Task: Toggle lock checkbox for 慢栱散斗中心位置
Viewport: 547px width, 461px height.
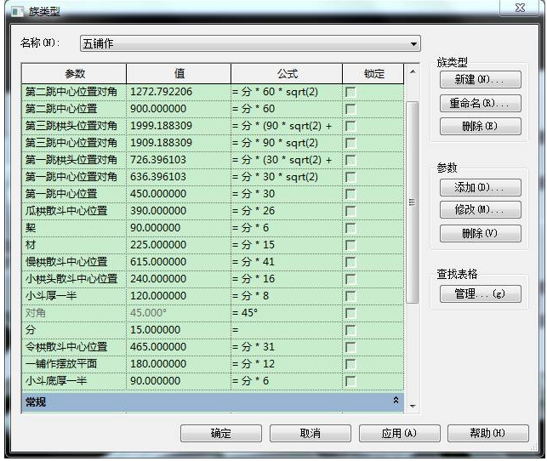Action: (350, 262)
